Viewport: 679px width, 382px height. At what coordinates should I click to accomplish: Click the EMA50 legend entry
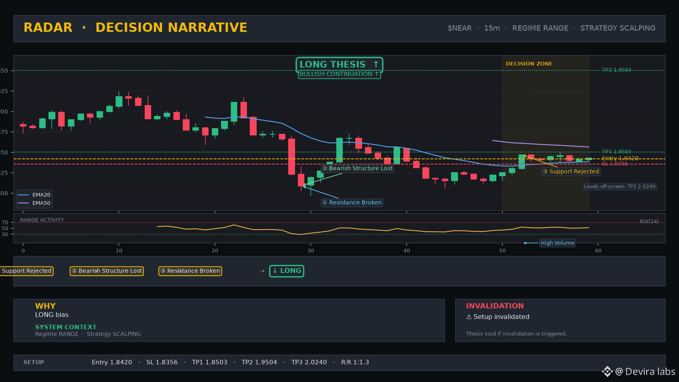(x=34, y=203)
